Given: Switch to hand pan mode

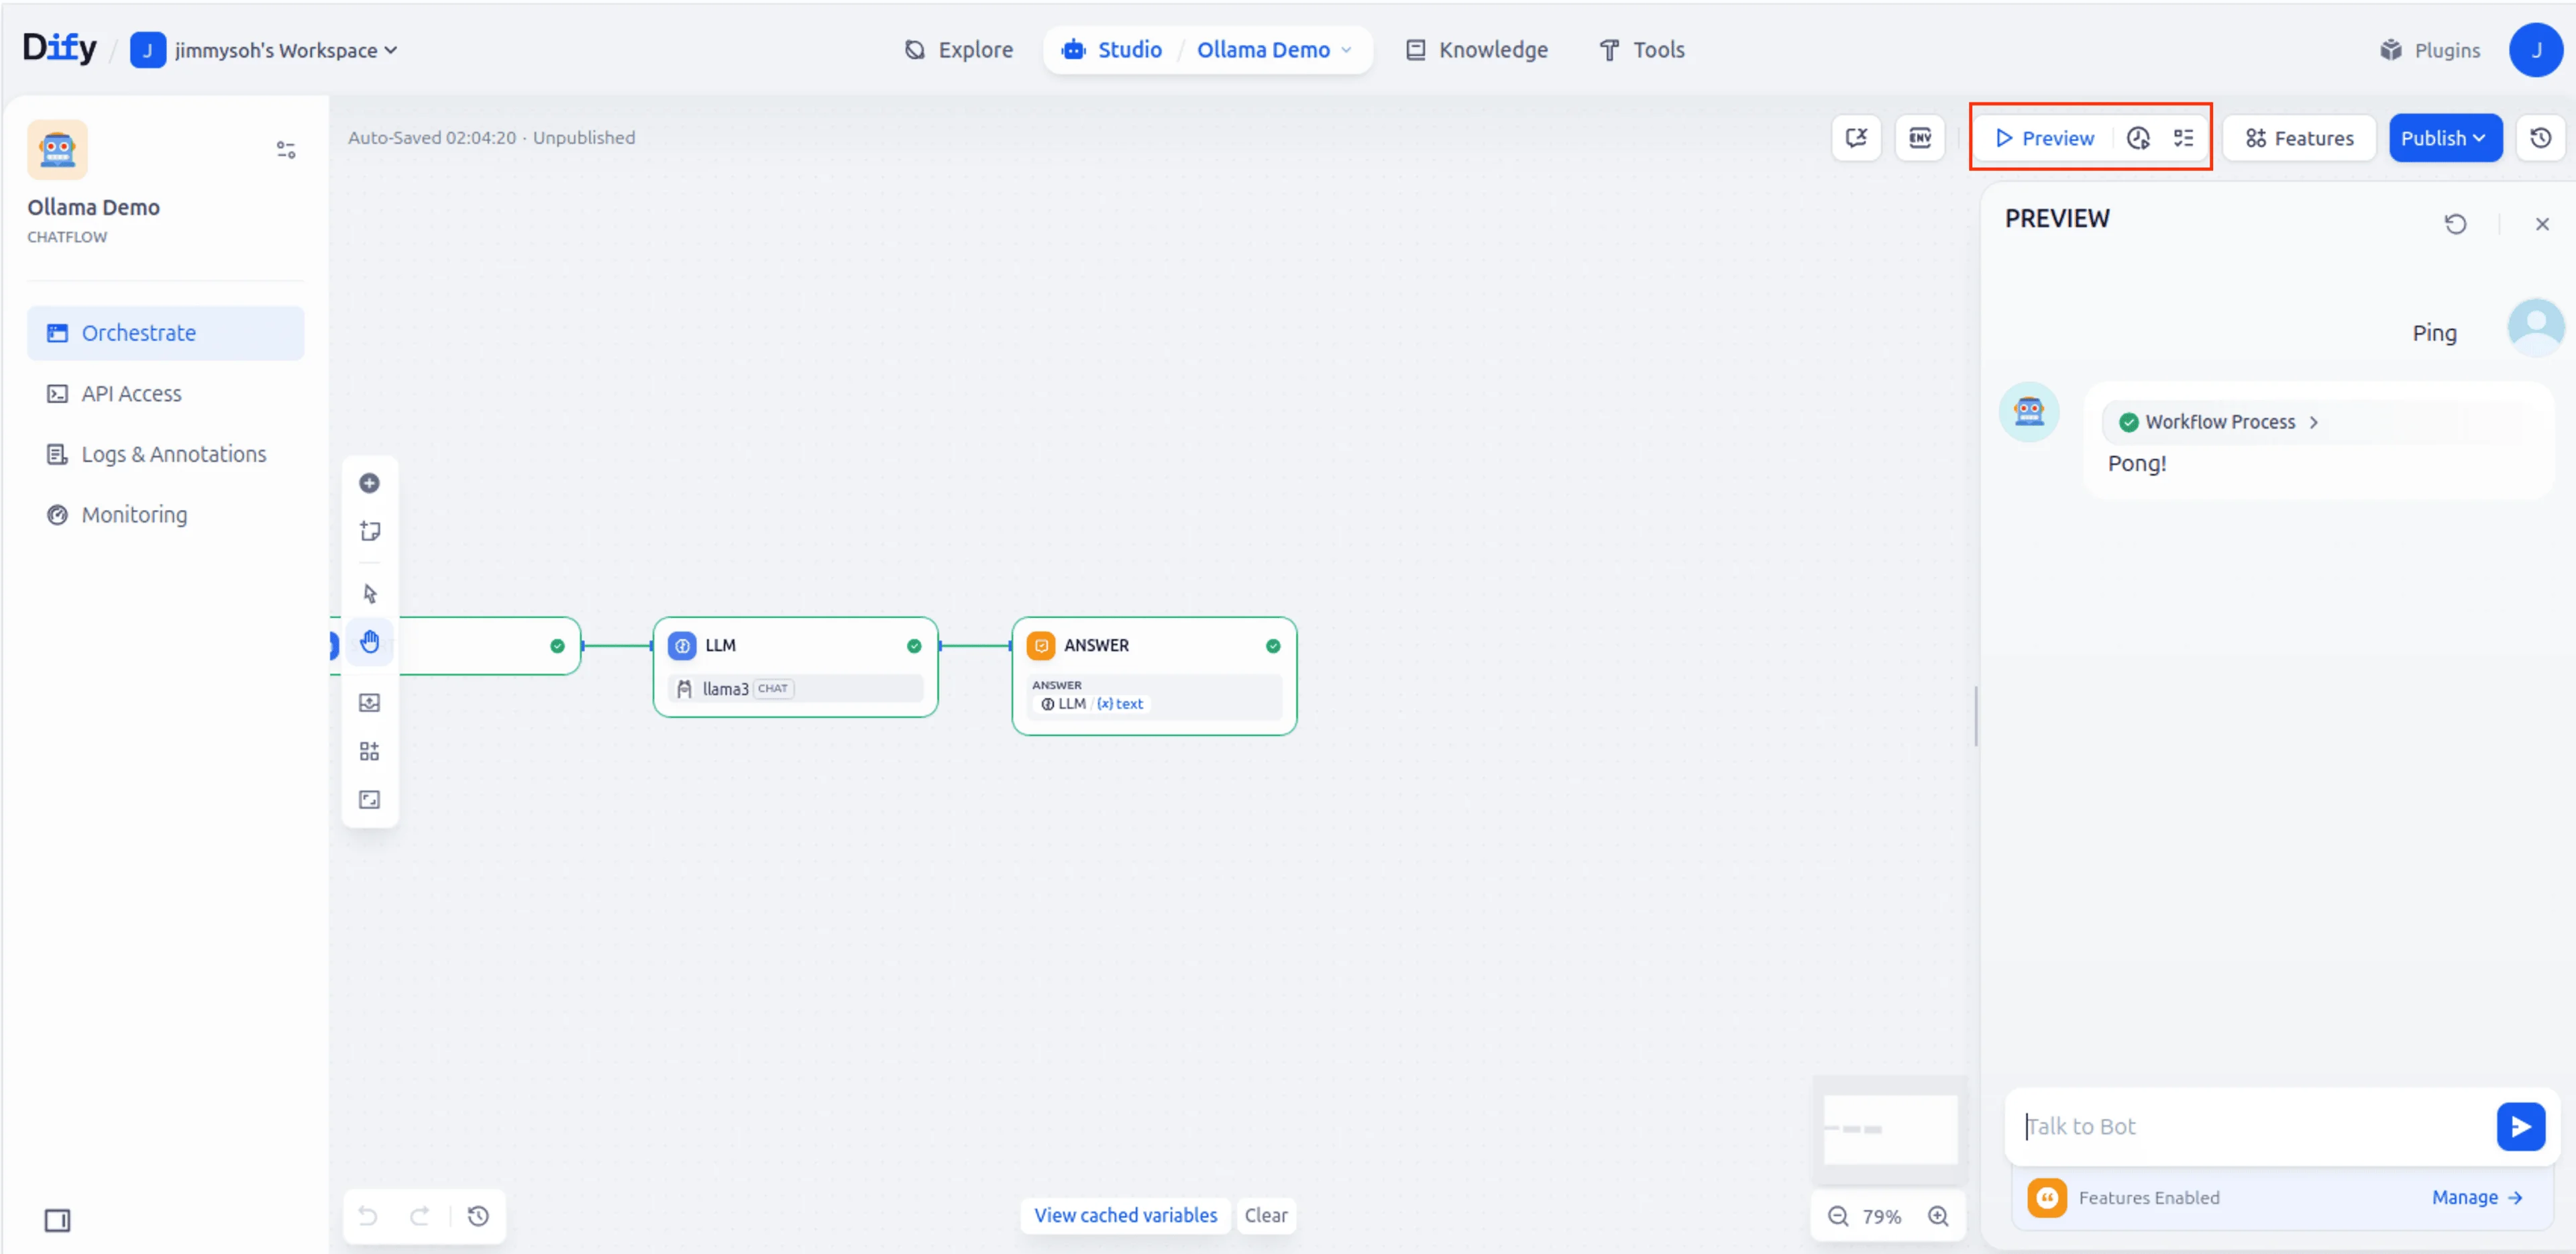Looking at the screenshot, I should (x=369, y=642).
